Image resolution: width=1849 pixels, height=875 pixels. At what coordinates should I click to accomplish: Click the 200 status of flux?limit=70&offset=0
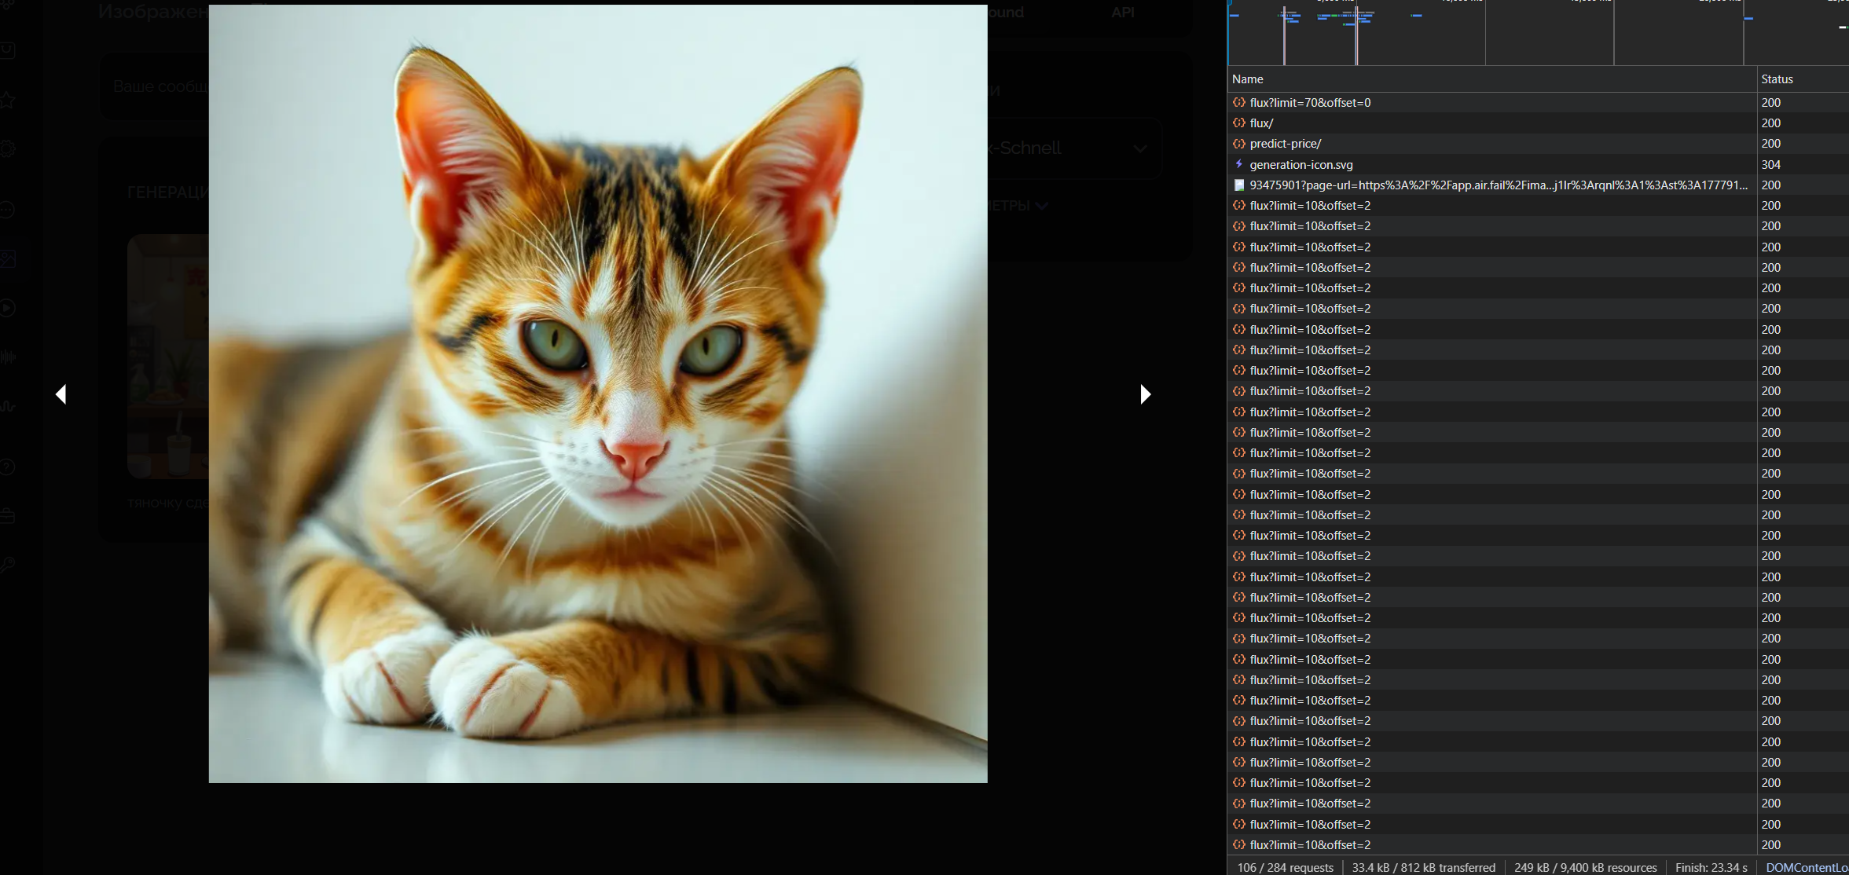pyautogui.click(x=1771, y=102)
